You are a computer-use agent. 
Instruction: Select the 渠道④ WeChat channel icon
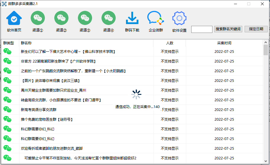pos(109,18)
